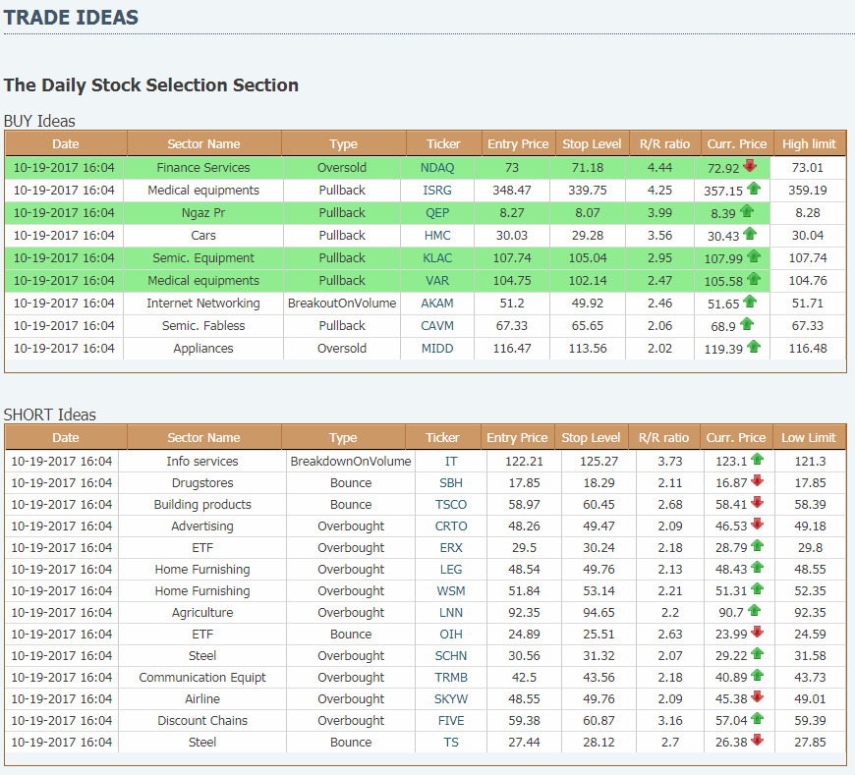Select the Internet Networking sector cell
This screenshot has height=775, width=855.
[x=203, y=303]
